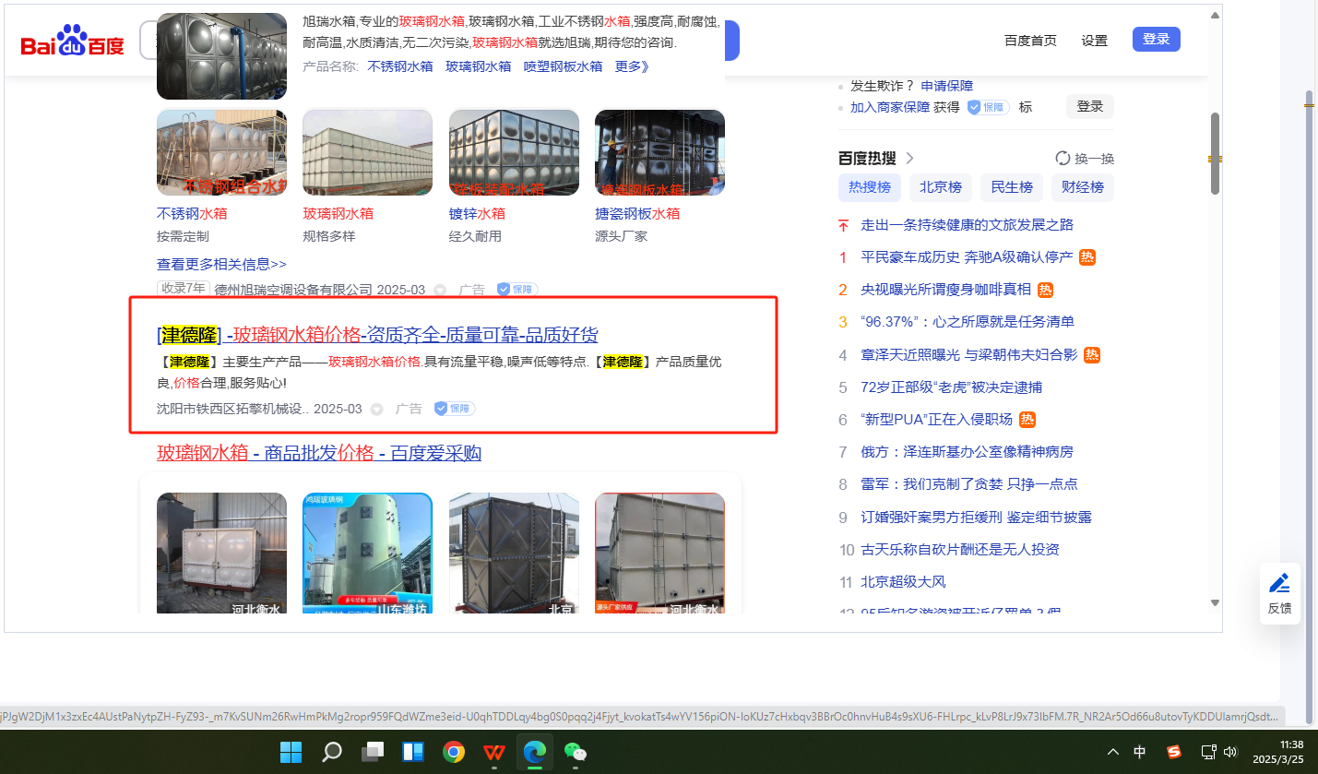
Task: Open hot search 订婚强奸案男方拒缓刑 鉴定细节披露
Action: [x=976, y=518]
